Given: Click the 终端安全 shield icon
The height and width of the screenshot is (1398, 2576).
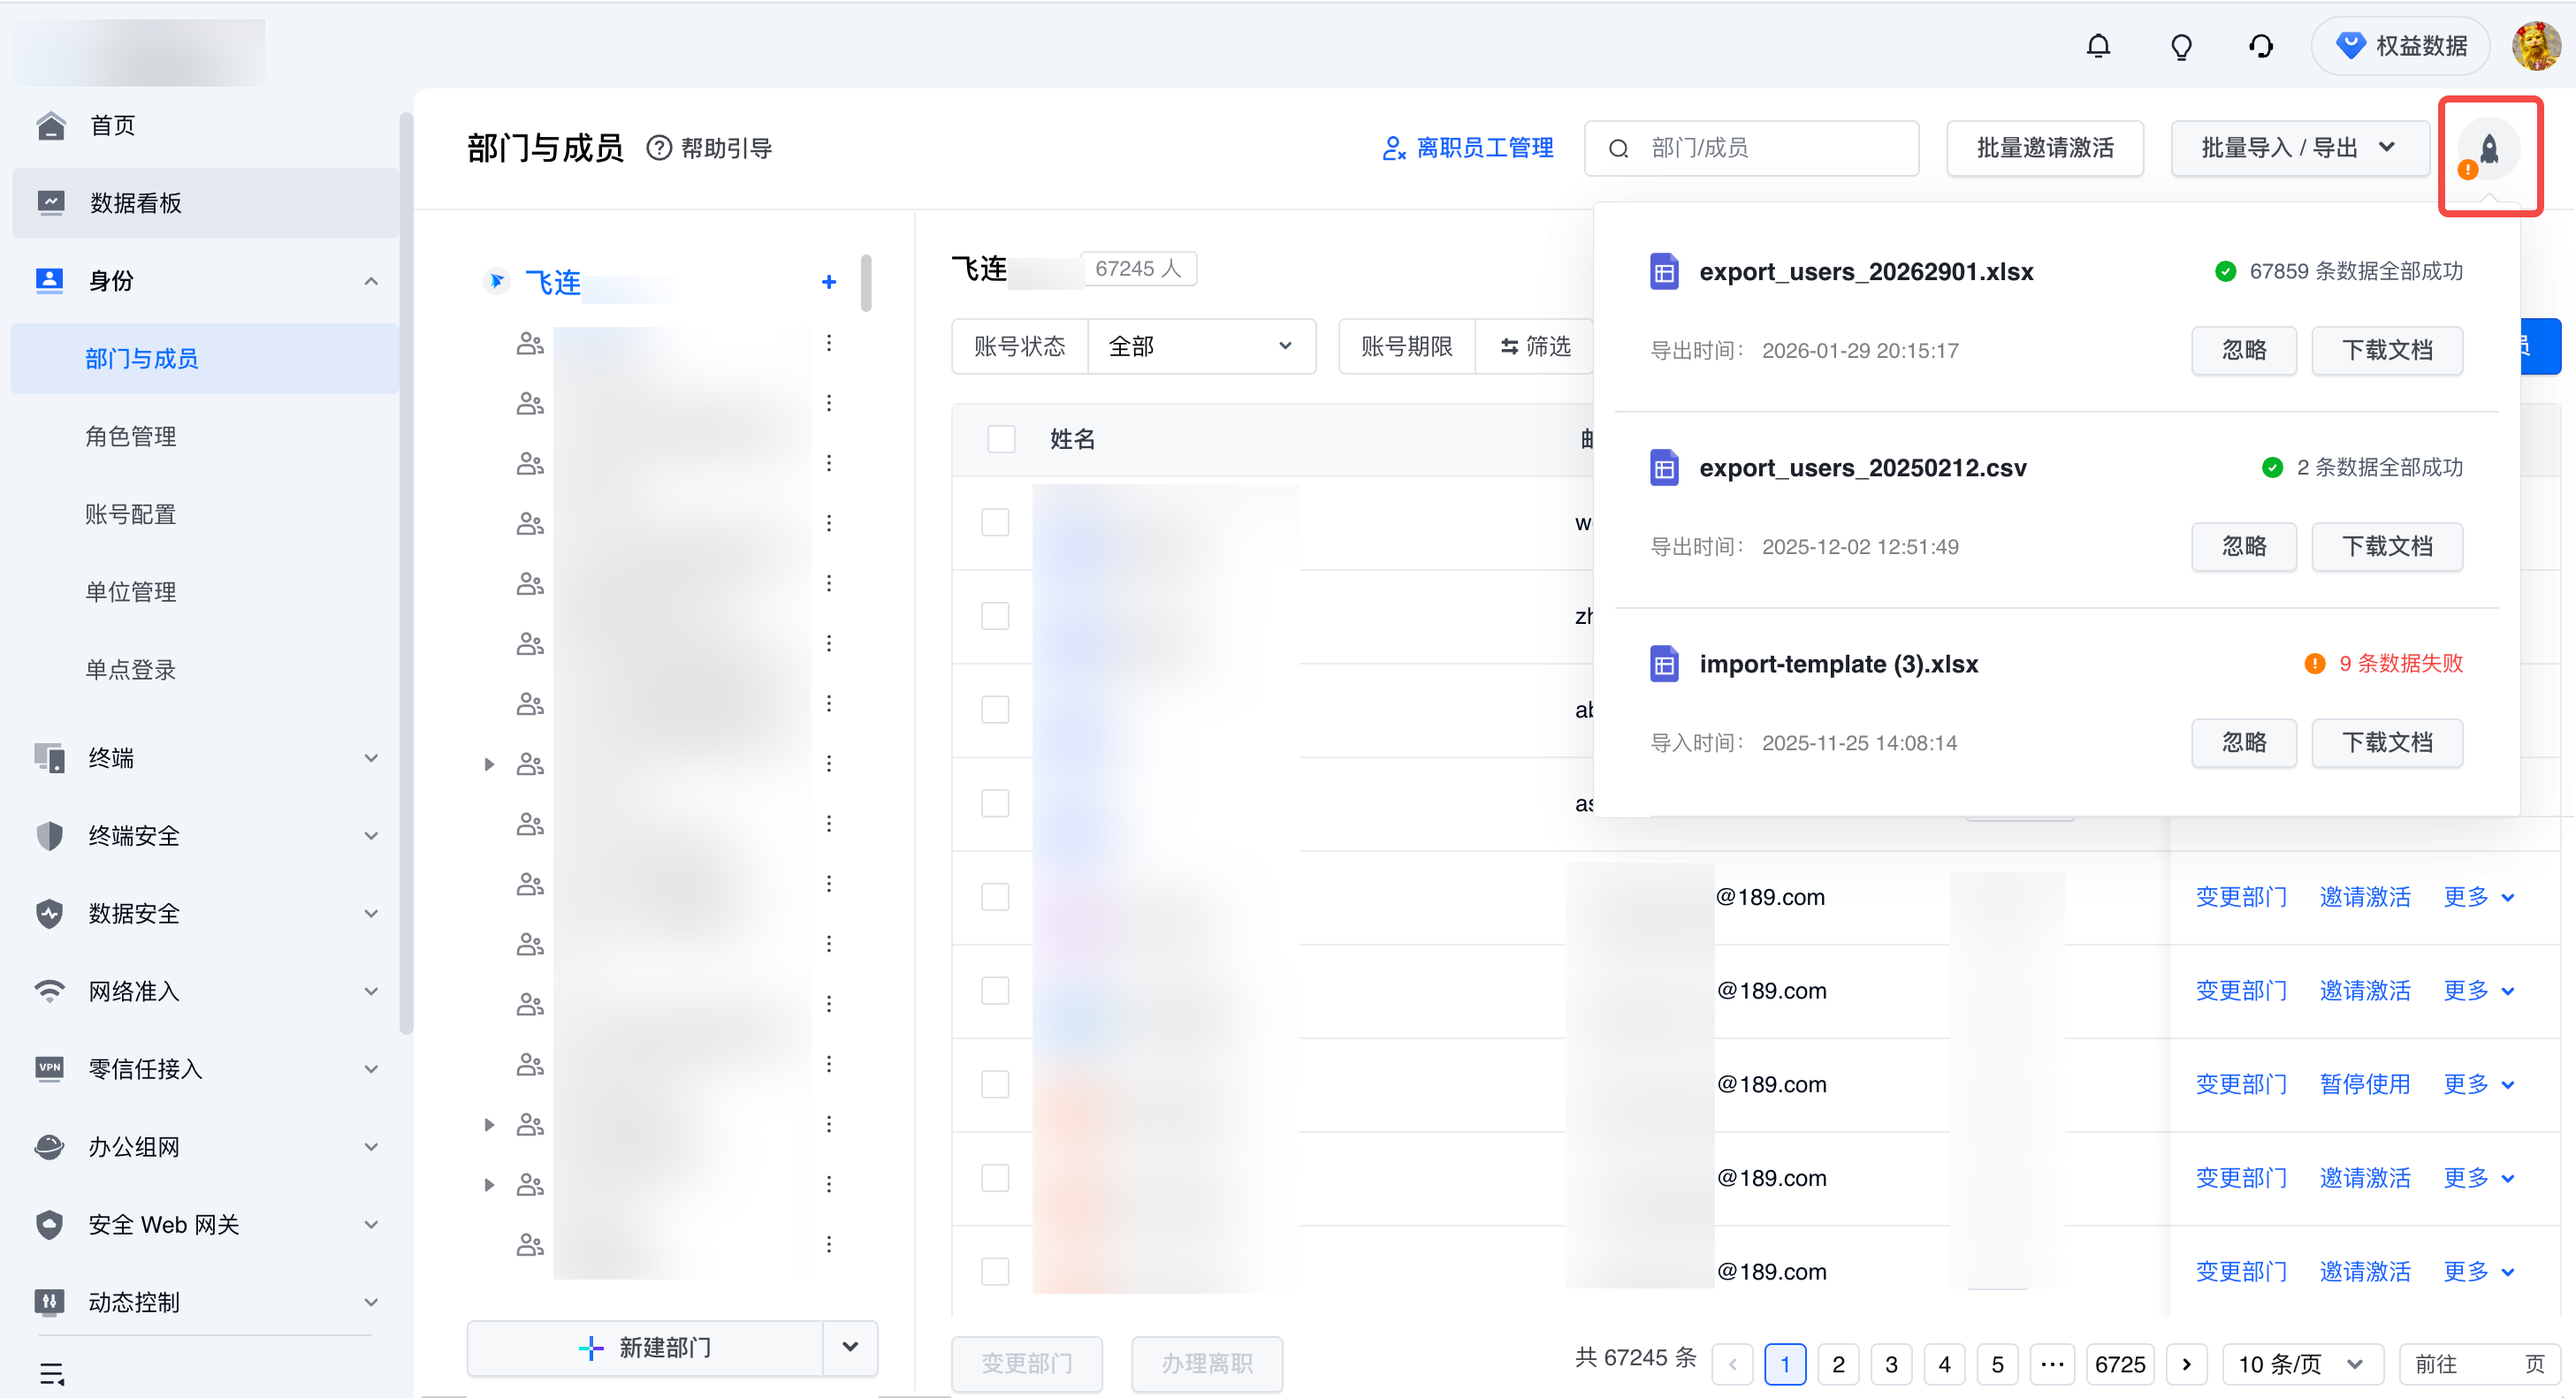Looking at the screenshot, I should [50, 835].
